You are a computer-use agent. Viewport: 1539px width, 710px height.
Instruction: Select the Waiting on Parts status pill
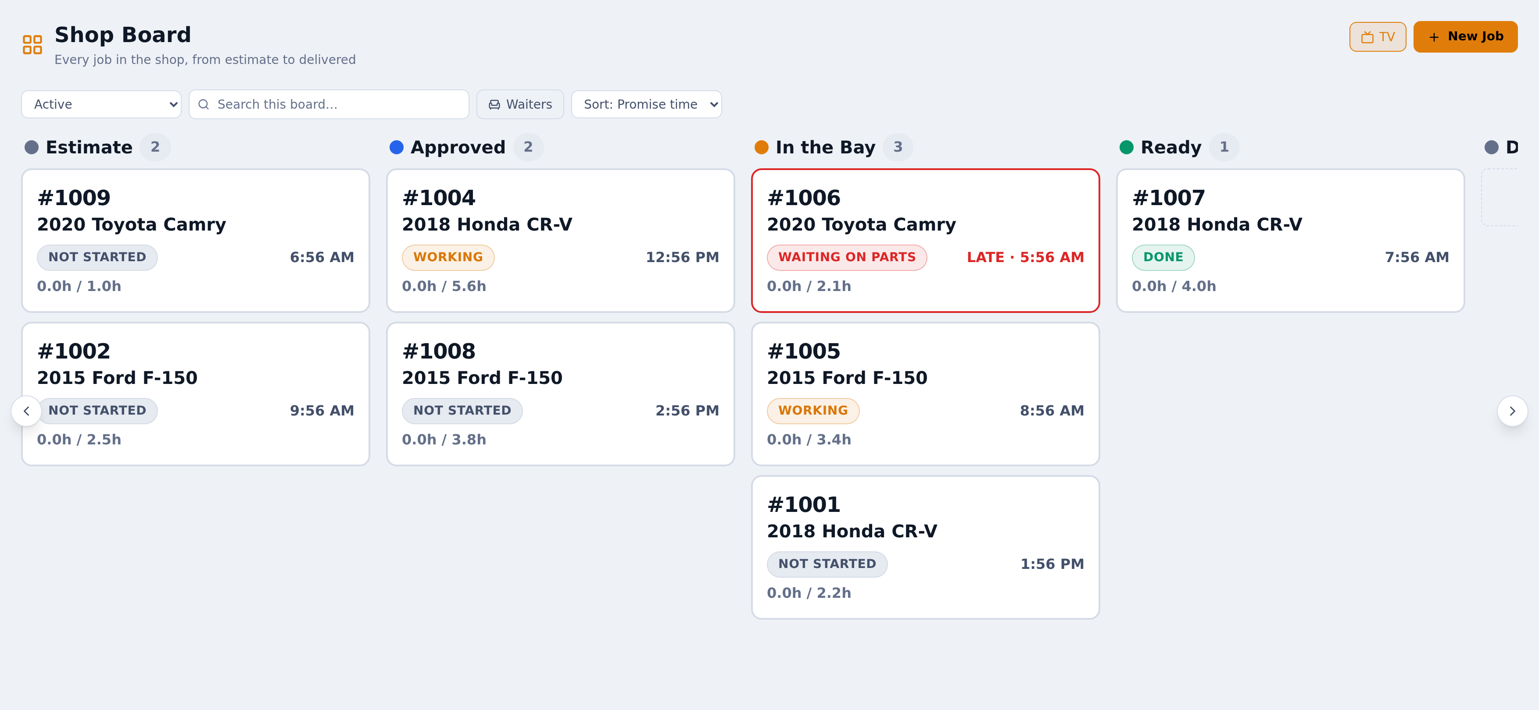[847, 257]
